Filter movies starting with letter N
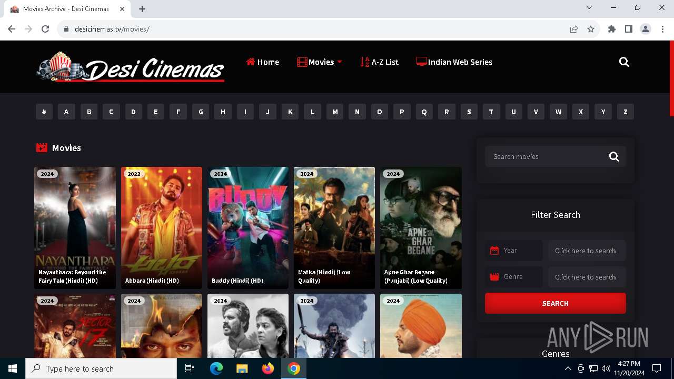 pos(358,112)
